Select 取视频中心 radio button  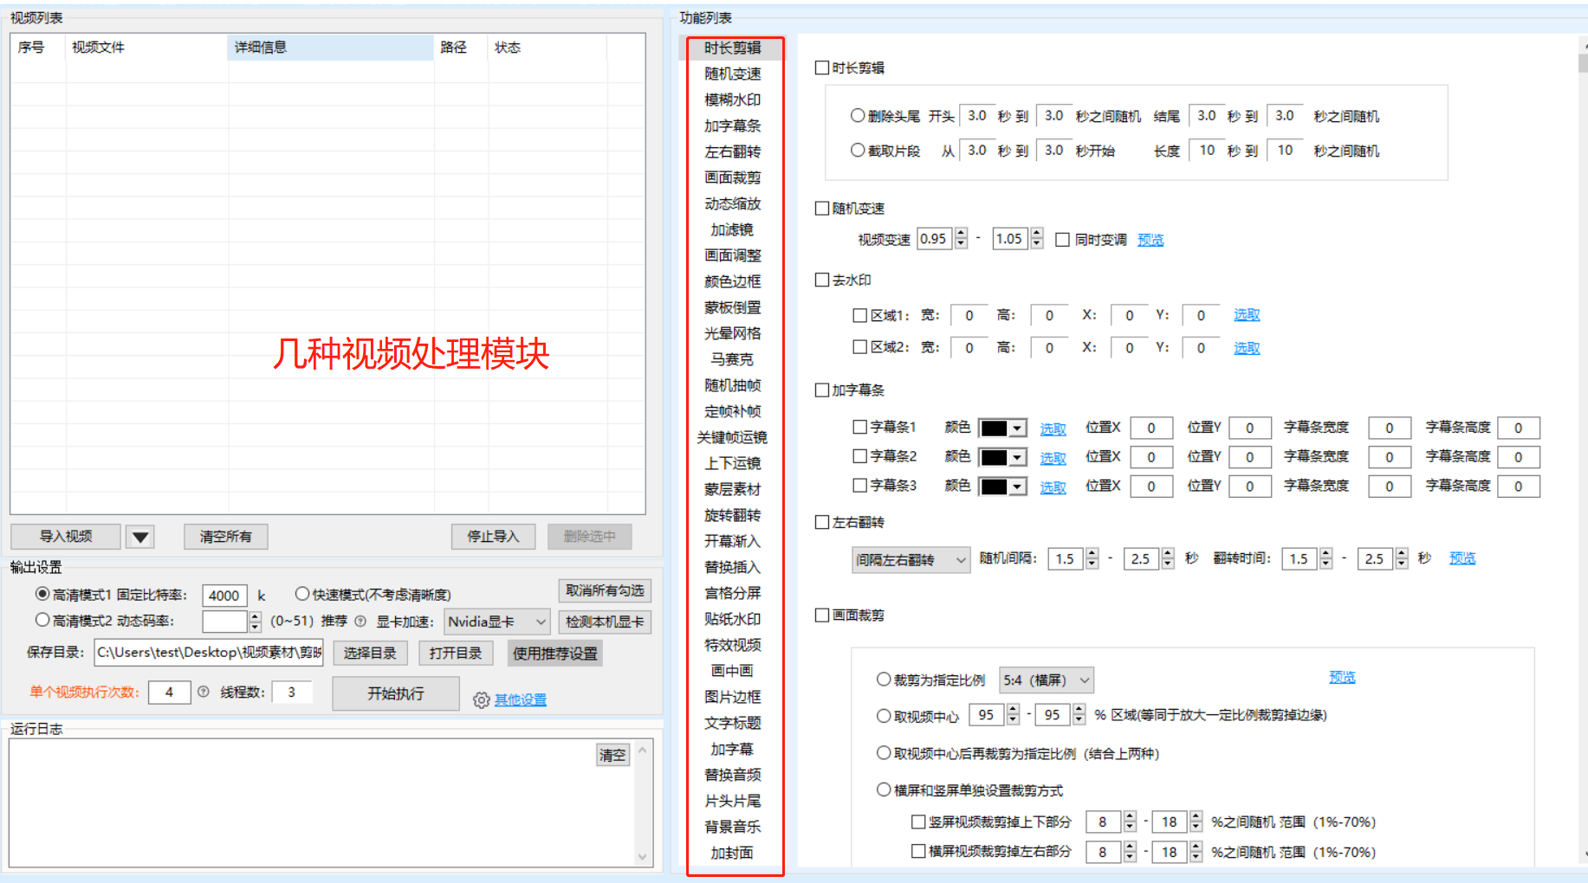point(884,716)
